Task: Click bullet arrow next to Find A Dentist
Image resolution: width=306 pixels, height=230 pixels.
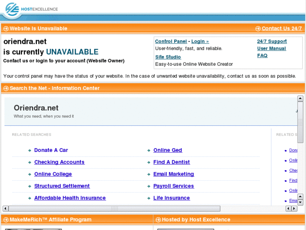Action: pos(149,162)
